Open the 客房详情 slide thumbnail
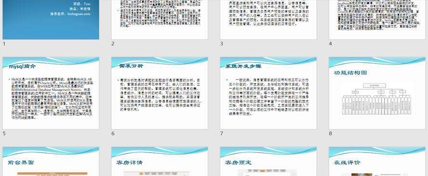This screenshot has width=428, height=176. pos(160,161)
